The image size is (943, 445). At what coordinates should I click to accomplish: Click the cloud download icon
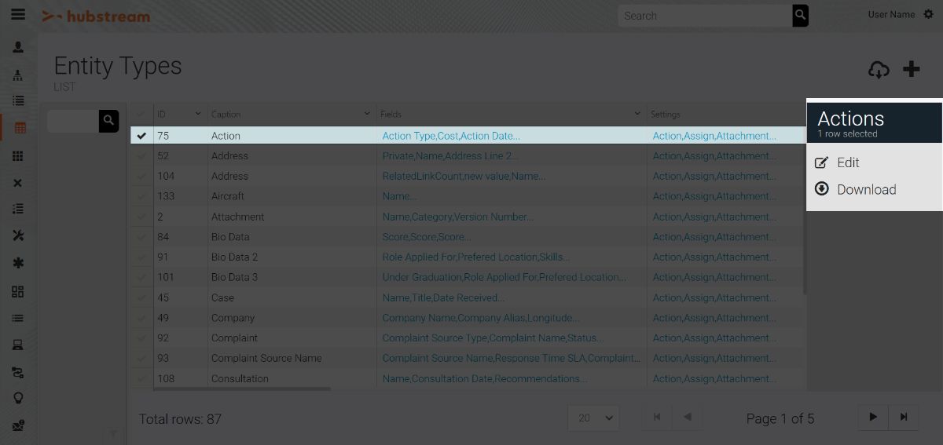(879, 70)
